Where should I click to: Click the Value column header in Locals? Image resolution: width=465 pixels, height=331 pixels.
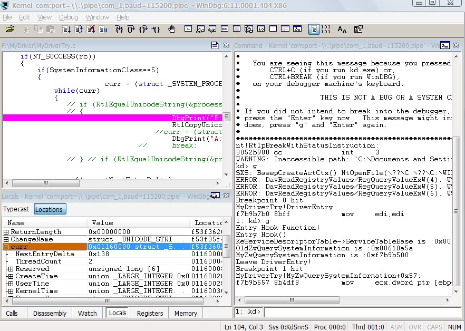[139, 223]
